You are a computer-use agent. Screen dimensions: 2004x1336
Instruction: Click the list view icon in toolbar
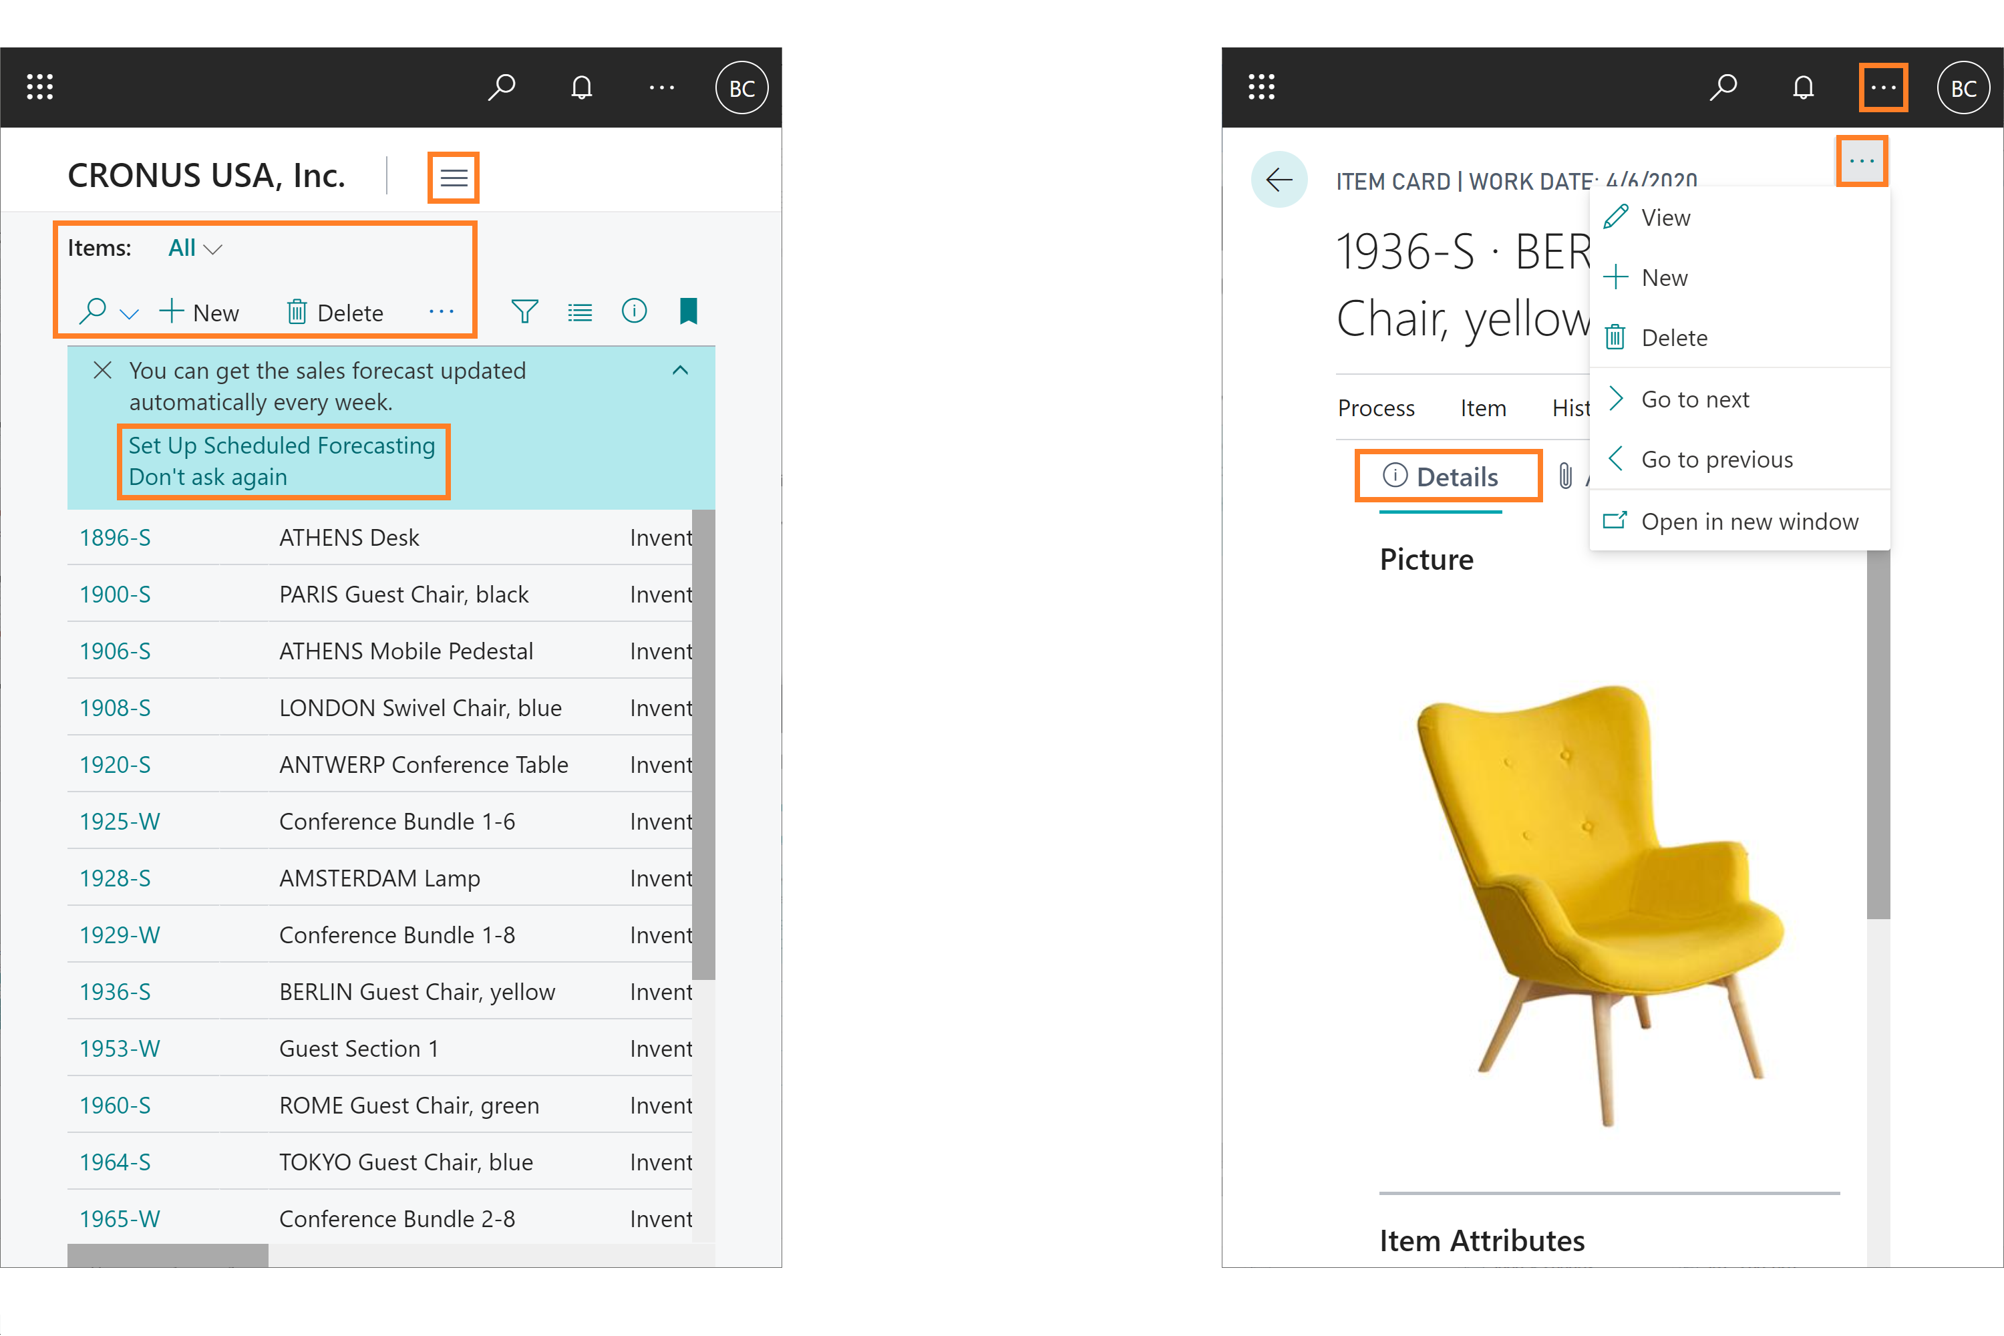(578, 312)
